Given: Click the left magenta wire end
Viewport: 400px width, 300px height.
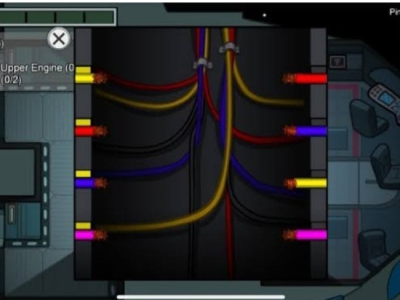Looking at the screenshot, I should pyautogui.click(x=91, y=235).
